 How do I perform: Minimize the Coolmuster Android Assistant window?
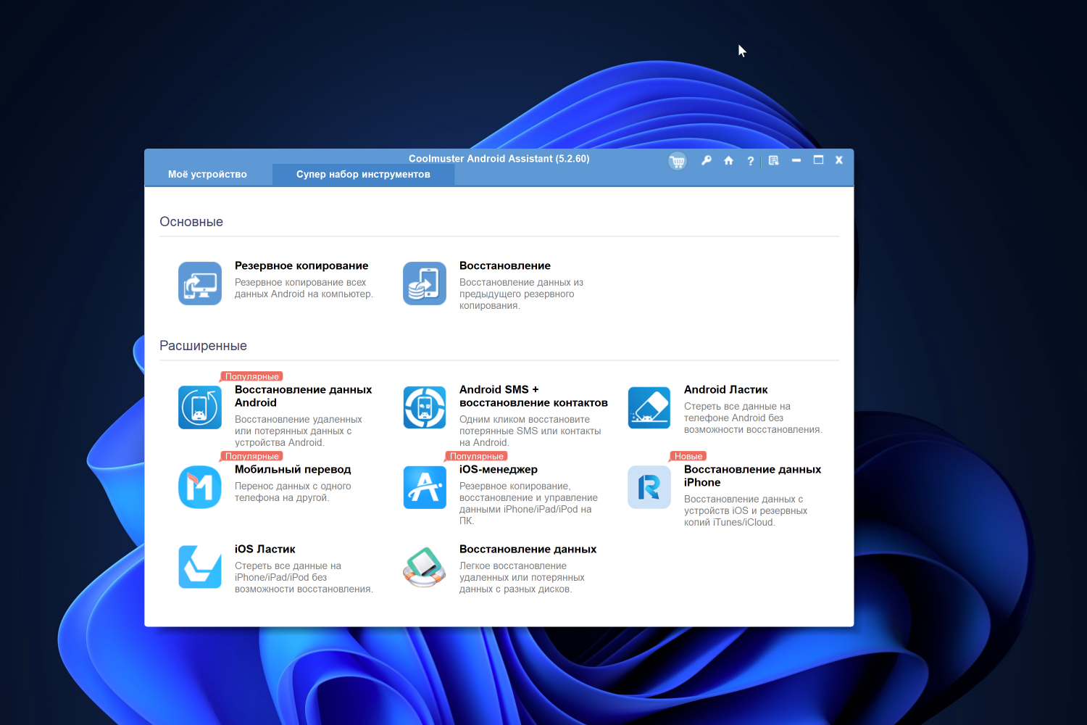[796, 160]
